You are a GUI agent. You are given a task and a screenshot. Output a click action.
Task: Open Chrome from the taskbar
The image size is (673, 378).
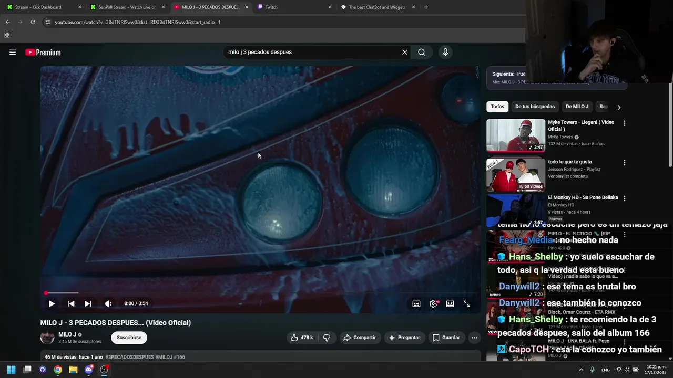click(58, 370)
